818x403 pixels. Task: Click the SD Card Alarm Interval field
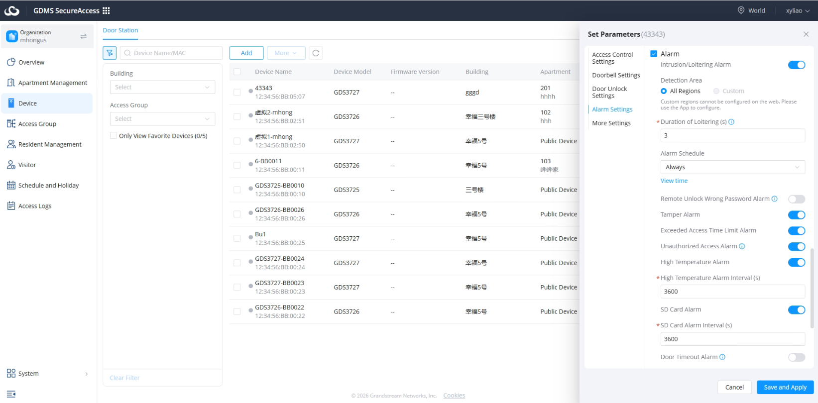(x=732, y=339)
